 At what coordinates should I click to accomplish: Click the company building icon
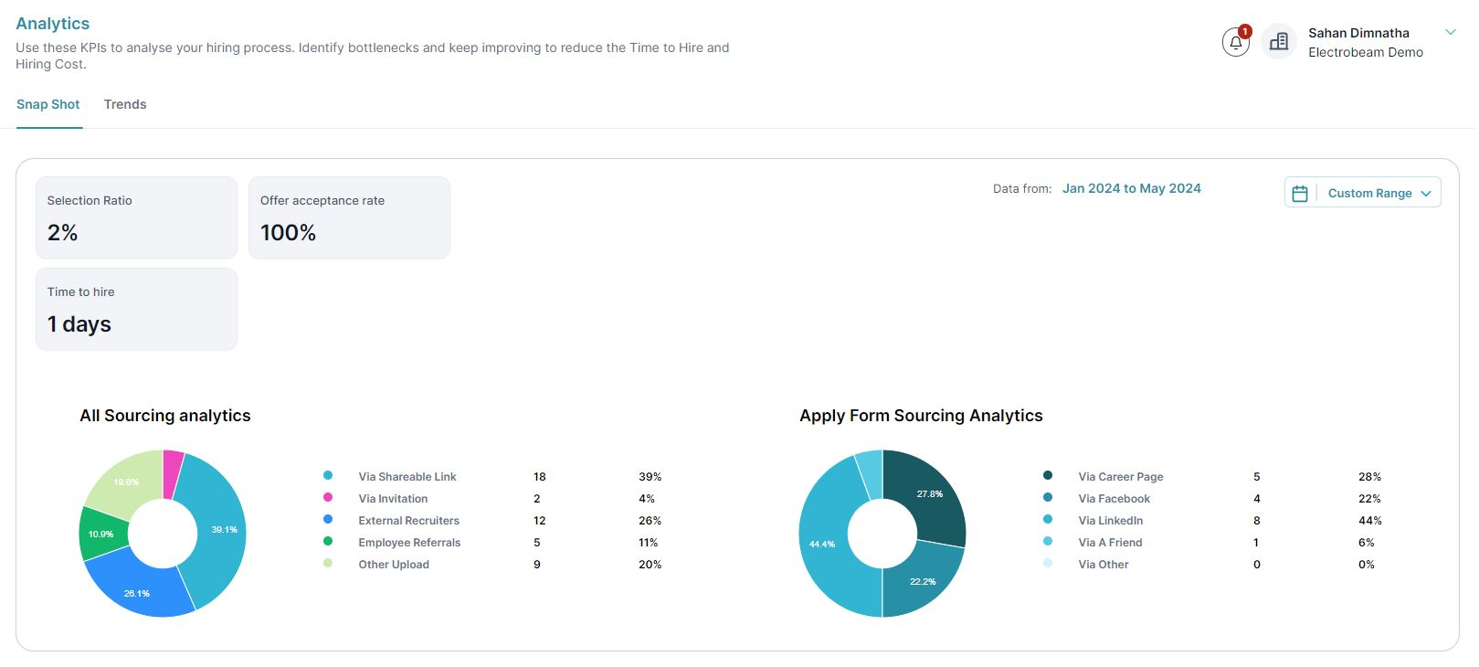coord(1279,42)
